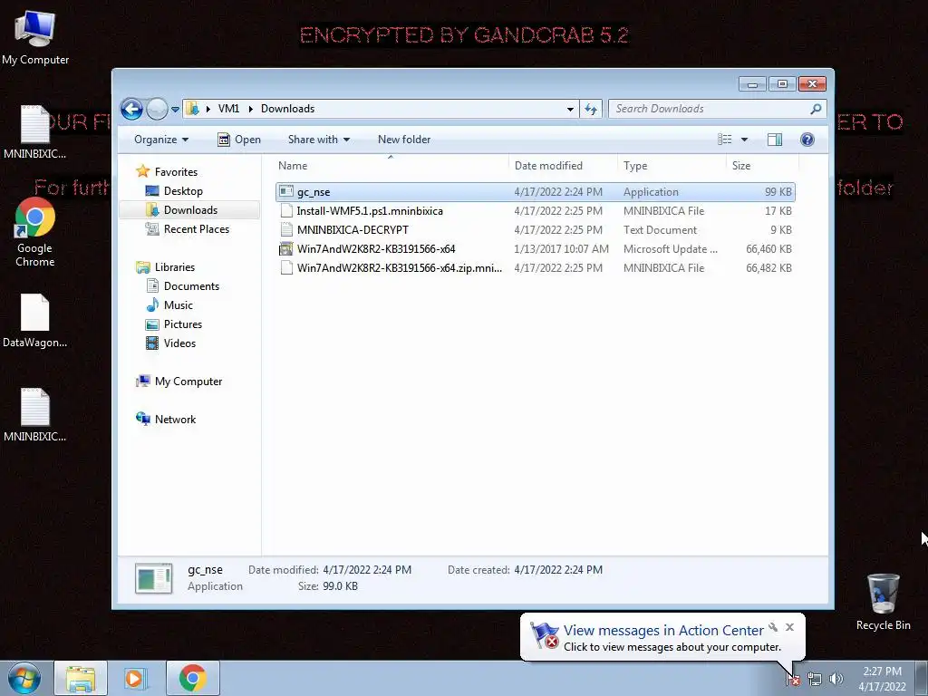928x696 pixels.
Task: Sort files by the Type column
Action: pyautogui.click(x=672, y=166)
